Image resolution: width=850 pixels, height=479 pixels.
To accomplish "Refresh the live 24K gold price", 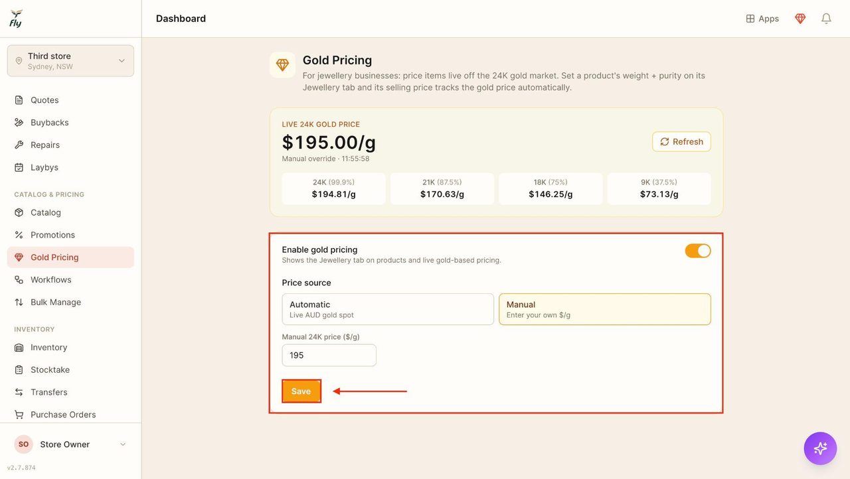I will [x=682, y=142].
